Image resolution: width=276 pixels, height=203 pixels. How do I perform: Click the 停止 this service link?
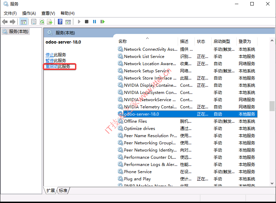pos(50,55)
